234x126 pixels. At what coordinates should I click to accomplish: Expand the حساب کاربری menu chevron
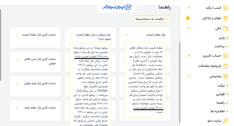[x=189, y=56]
